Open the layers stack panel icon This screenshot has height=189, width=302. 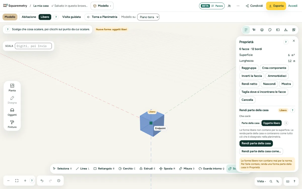coord(262,30)
